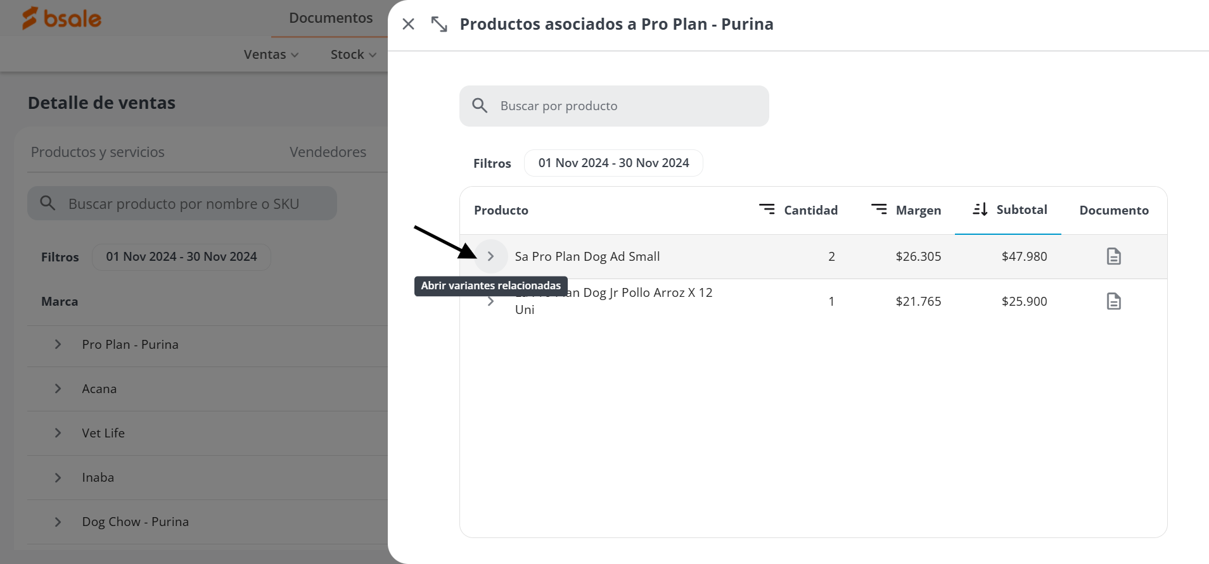Sort by the Subtotal column
The height and width of the screenshot is (564, 1209).
(x=1010, y=210)
